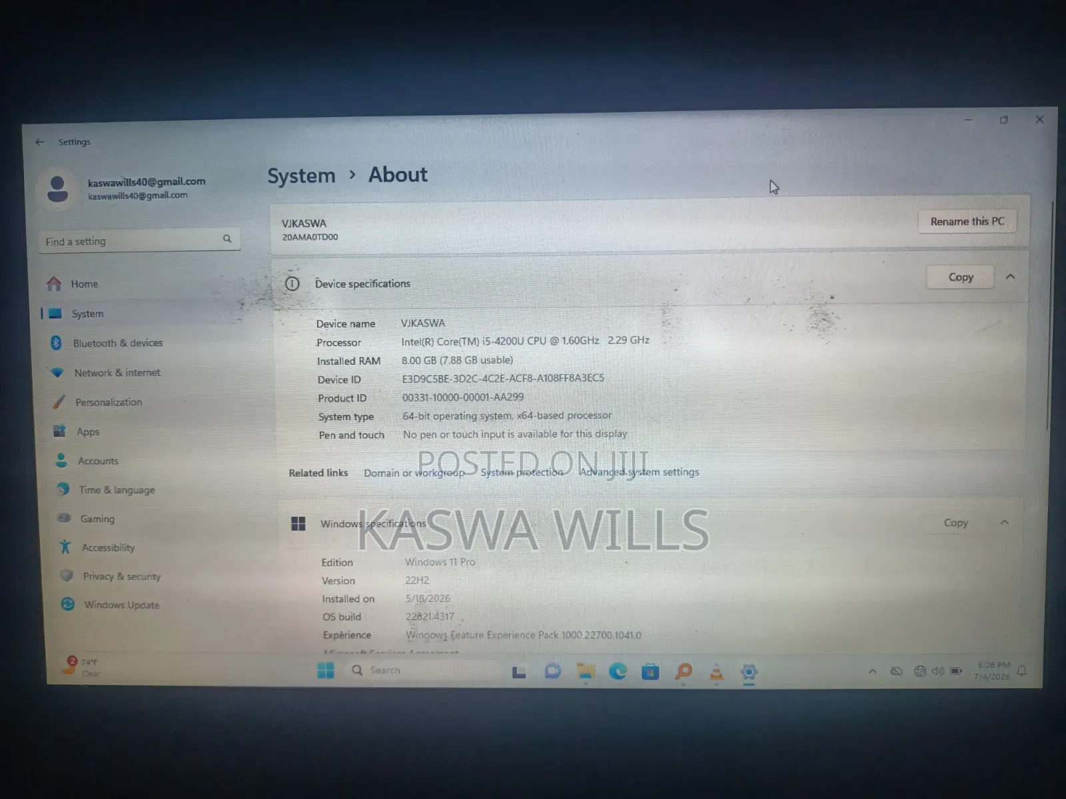The width and height of the screenshot is (1066, 799).
Task: Open the Start menu from the taskbar
Action: click(326, 670)
